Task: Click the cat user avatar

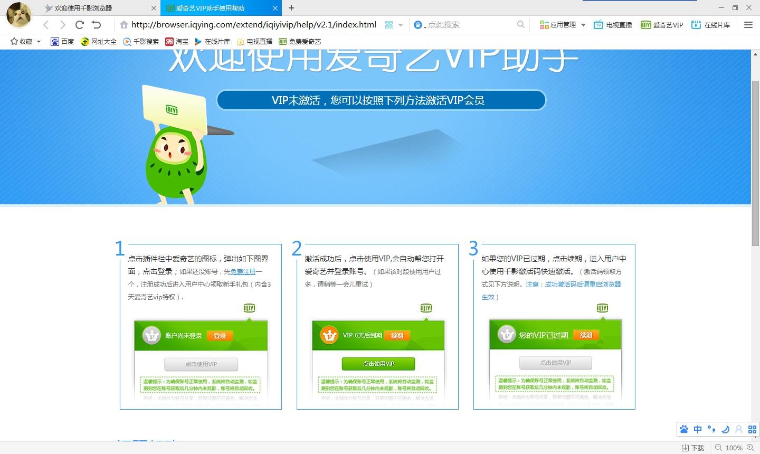Action: click(18, 15)
